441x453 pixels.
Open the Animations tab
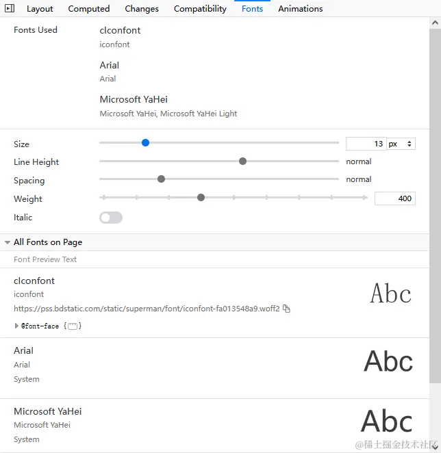click(x=301, y=9)
